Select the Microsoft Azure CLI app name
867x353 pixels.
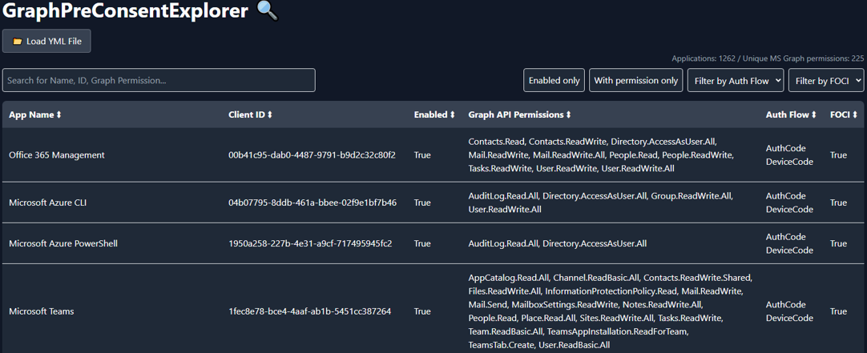coord(47,203)
